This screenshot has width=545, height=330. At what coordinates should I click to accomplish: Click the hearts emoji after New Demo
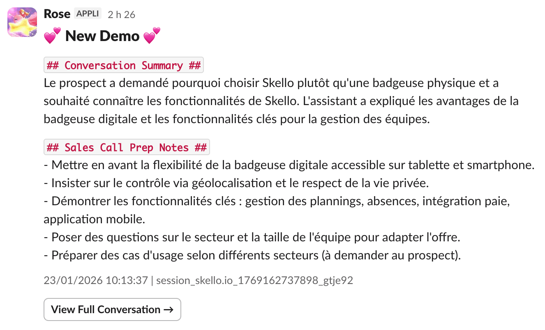(x=152, y=36)
